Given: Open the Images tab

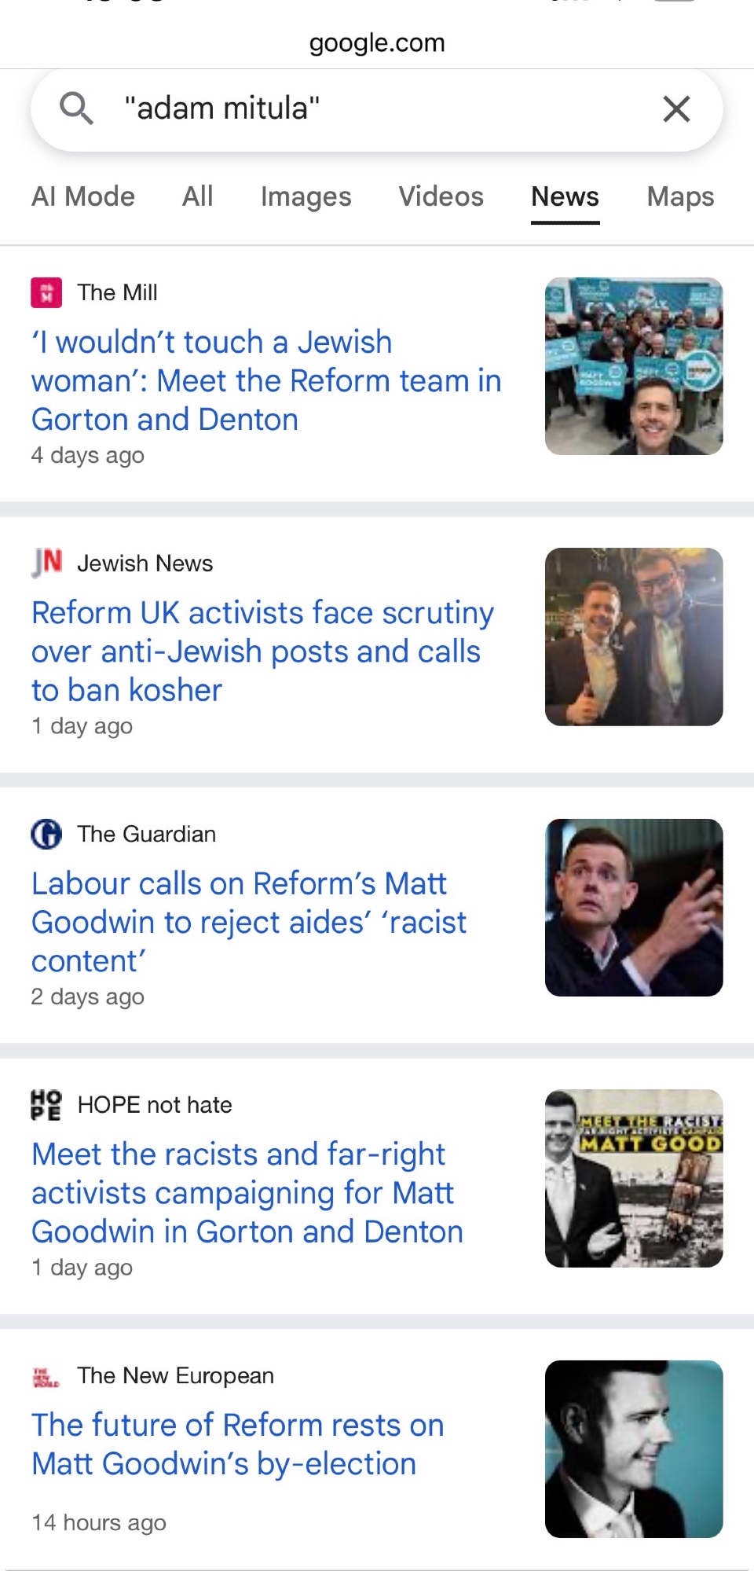Looking at the screenshot, I should click(306, 196).
